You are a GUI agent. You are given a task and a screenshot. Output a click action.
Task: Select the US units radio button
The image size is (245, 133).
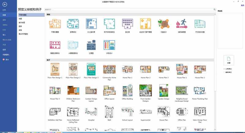[x=224, y=73]
